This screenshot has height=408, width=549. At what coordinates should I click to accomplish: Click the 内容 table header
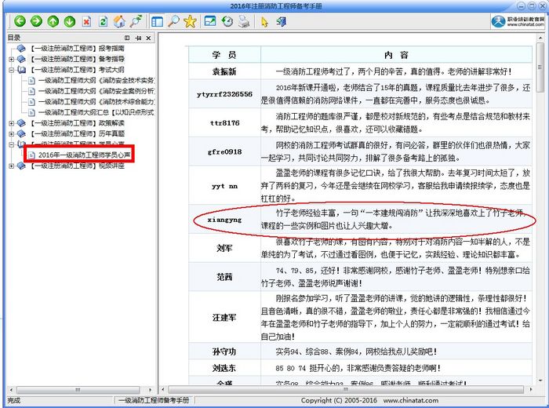coord(396,55)
